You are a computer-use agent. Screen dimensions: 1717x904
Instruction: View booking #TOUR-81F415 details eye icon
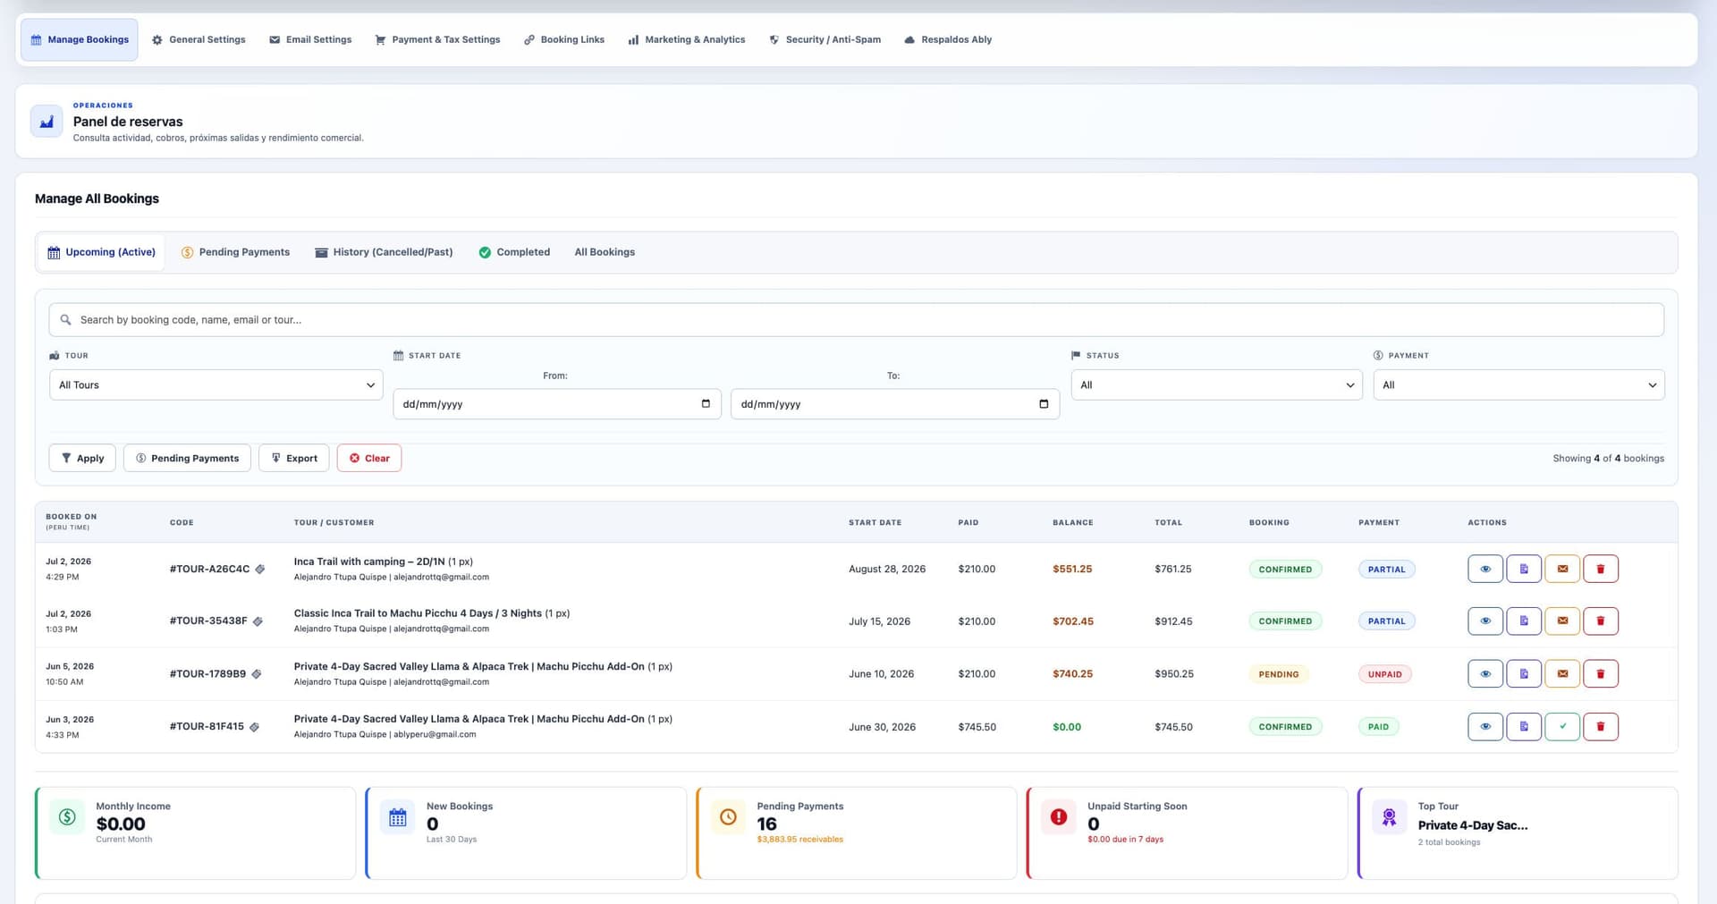point(1485,726)
